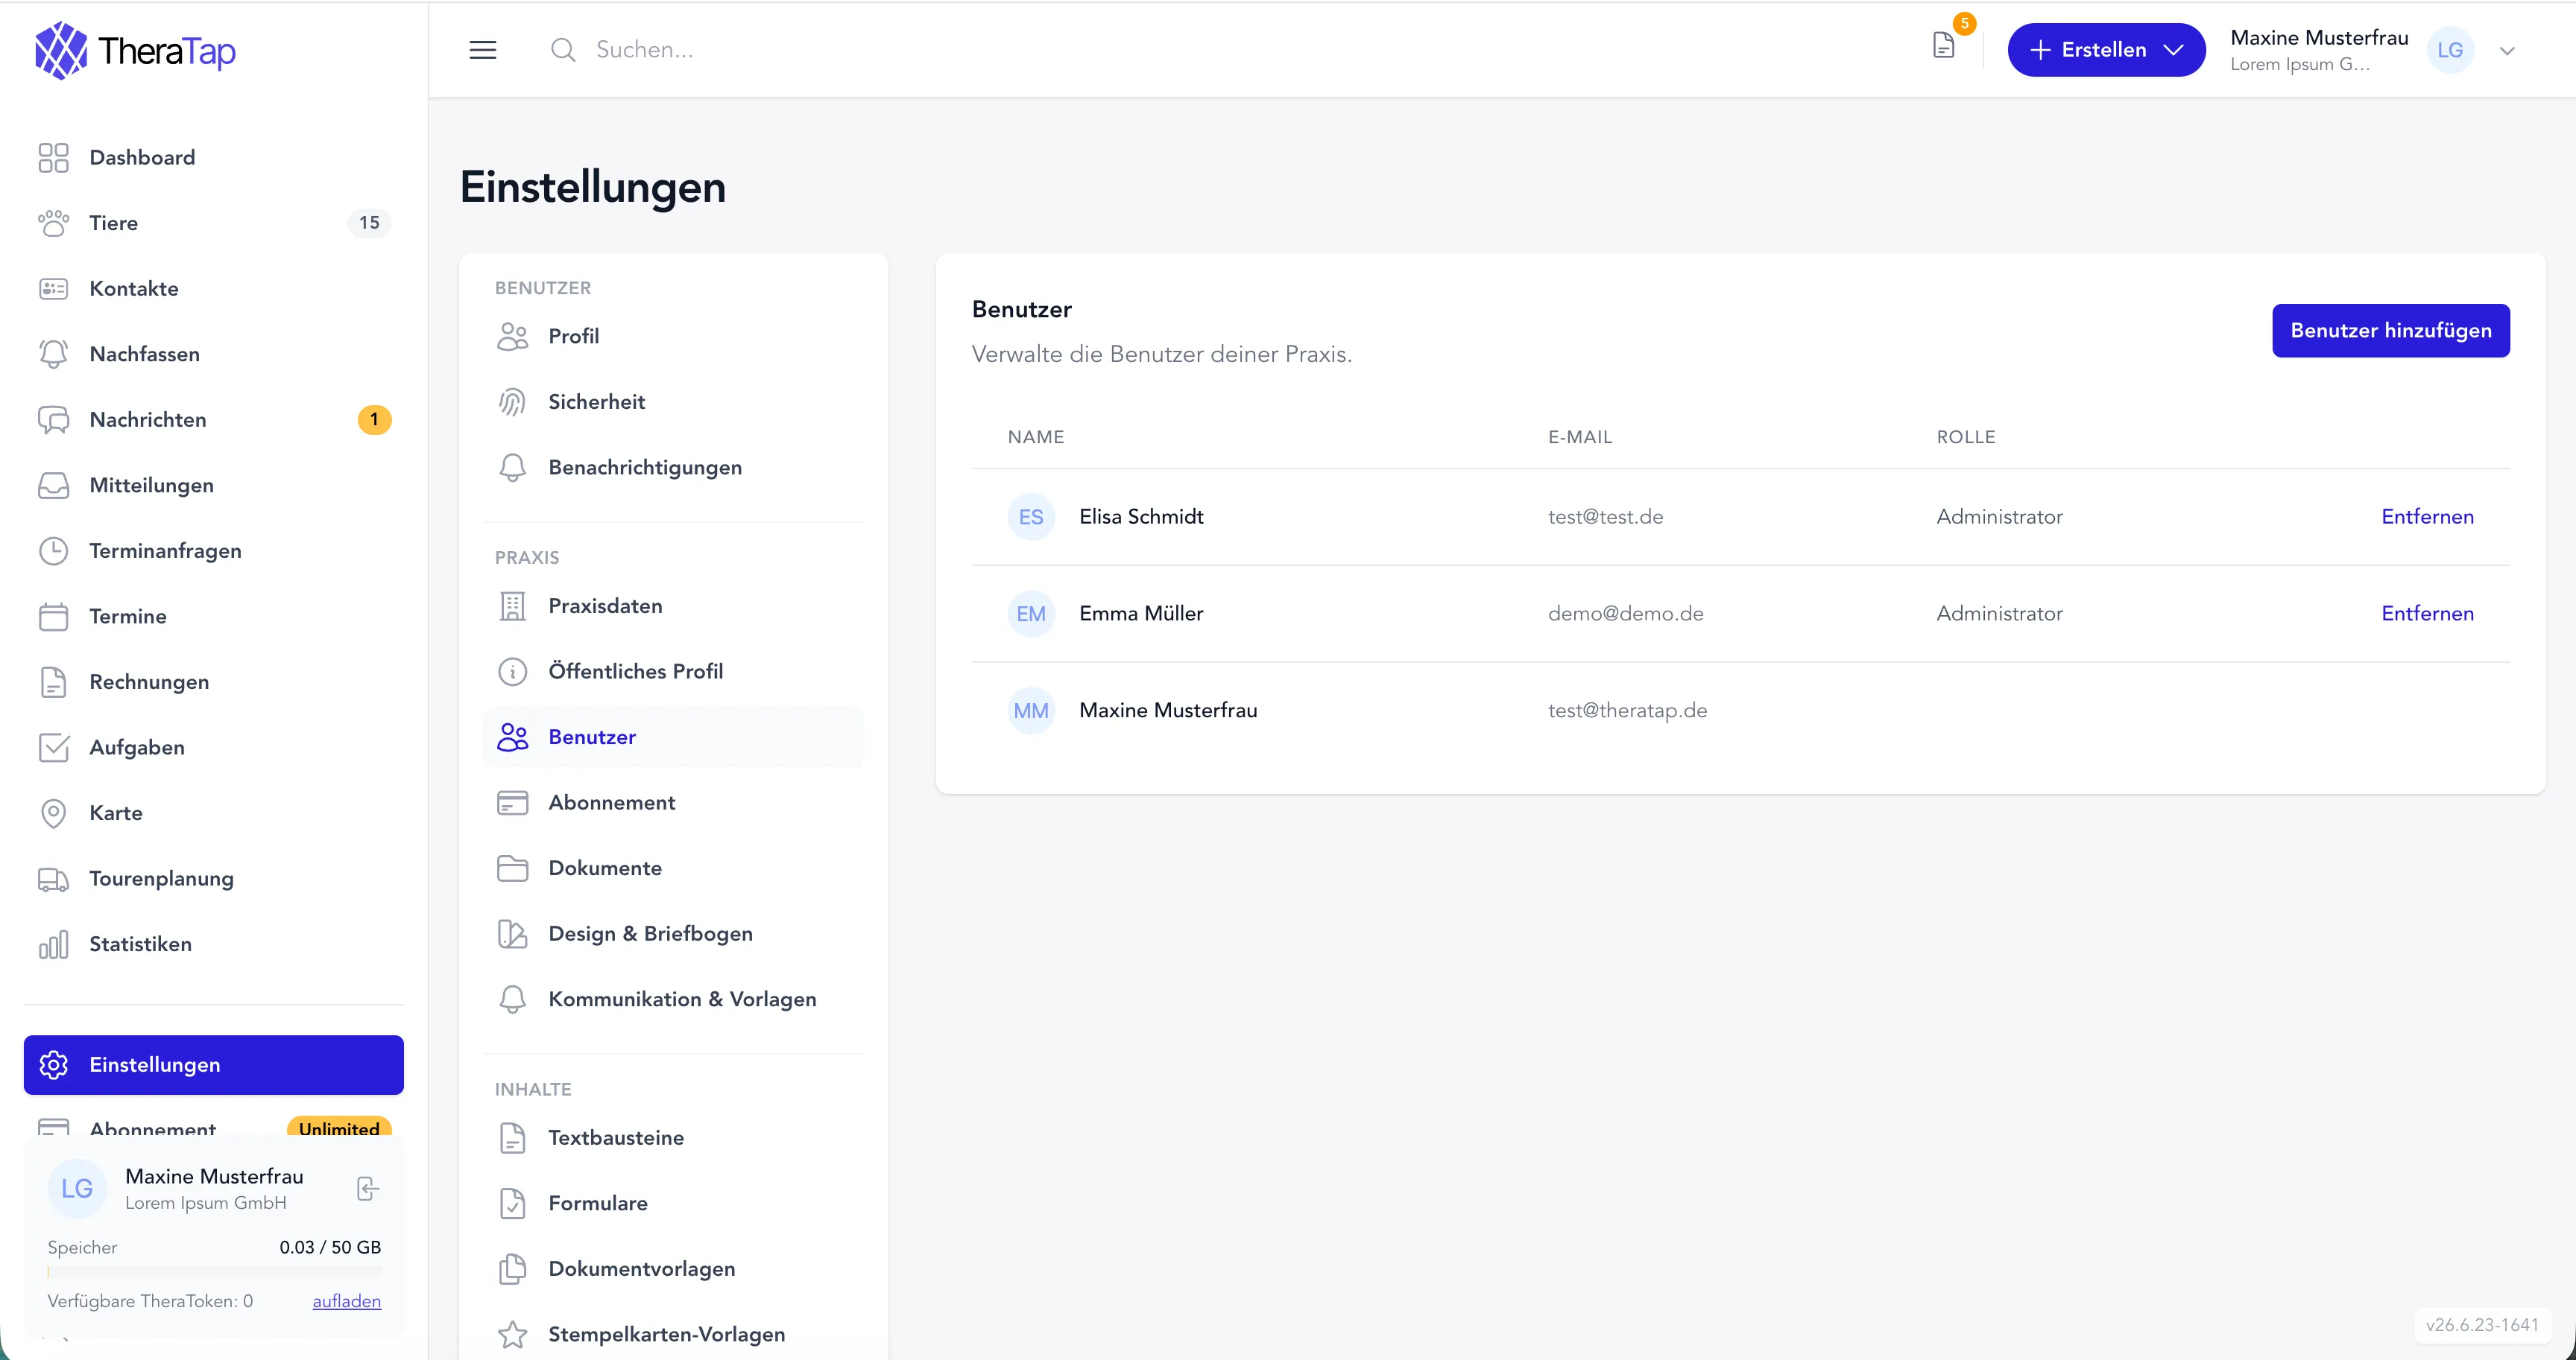Click the bar chart icon for Statistiken
Viewport: 2576px width, 1360px height.
(x=53, y=944)
